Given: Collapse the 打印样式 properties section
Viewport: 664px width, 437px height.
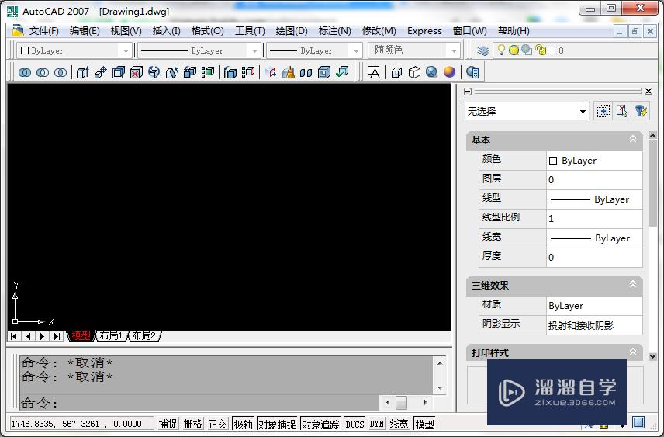Looking at the screenshot, I should (633, 352).
